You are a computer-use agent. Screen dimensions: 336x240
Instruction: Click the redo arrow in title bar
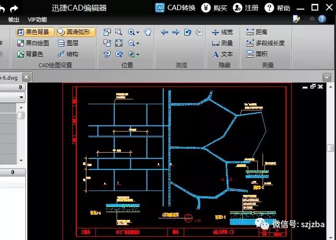pos(14,8)
